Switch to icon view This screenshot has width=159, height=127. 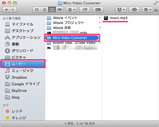(x=37, y=10)
